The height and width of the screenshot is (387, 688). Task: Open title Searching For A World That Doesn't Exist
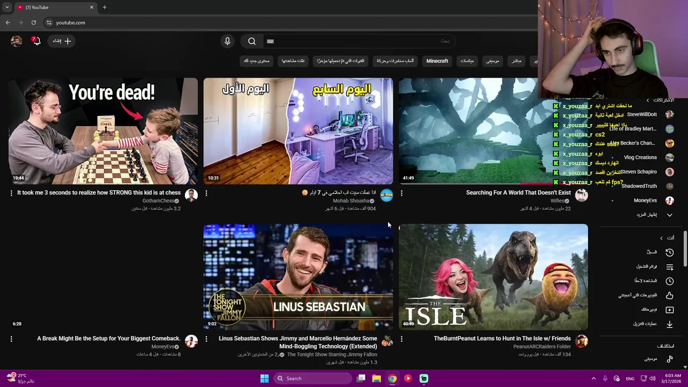518,192
